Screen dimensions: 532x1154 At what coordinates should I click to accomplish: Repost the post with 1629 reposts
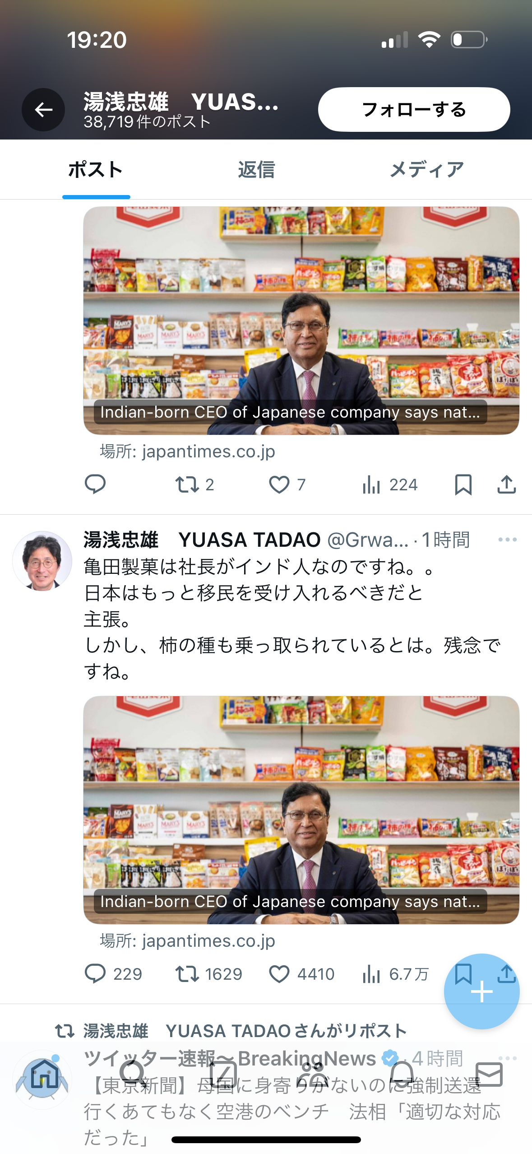[209, 974]
